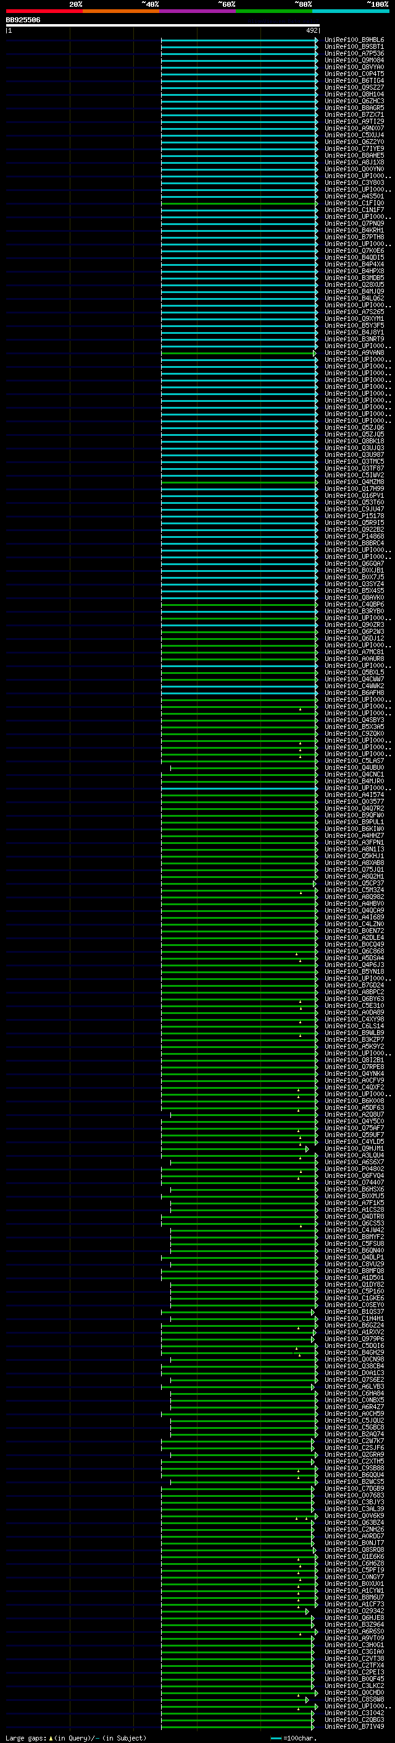
Task: Click the green ~80% identity legend bar
Action: point(274,11)
